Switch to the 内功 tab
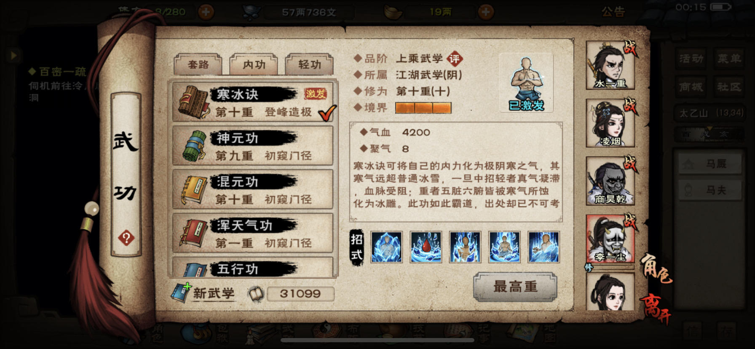 click(254, 64)
